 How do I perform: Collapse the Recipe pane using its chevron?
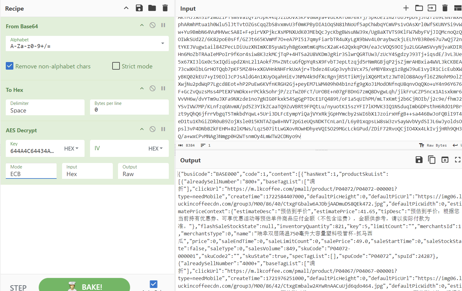tap(126, 8)
